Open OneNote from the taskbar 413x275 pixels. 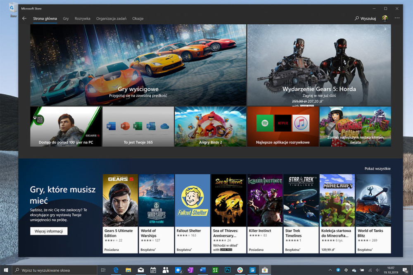point(190,270)
